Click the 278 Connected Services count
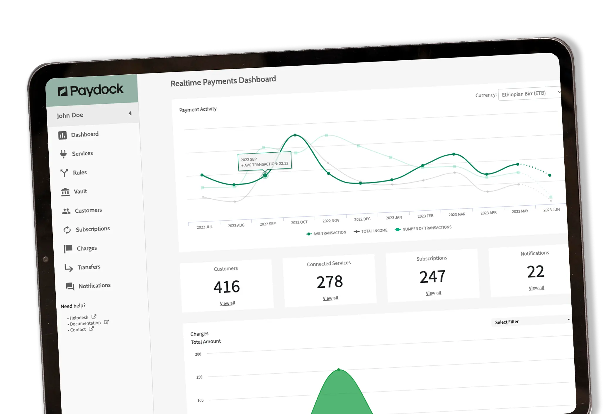Viewport: 613px width, 414px height. (x=330, y=282)
